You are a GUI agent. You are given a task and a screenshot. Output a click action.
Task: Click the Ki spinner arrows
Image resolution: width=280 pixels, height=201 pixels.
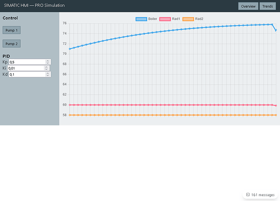point(47,68)
